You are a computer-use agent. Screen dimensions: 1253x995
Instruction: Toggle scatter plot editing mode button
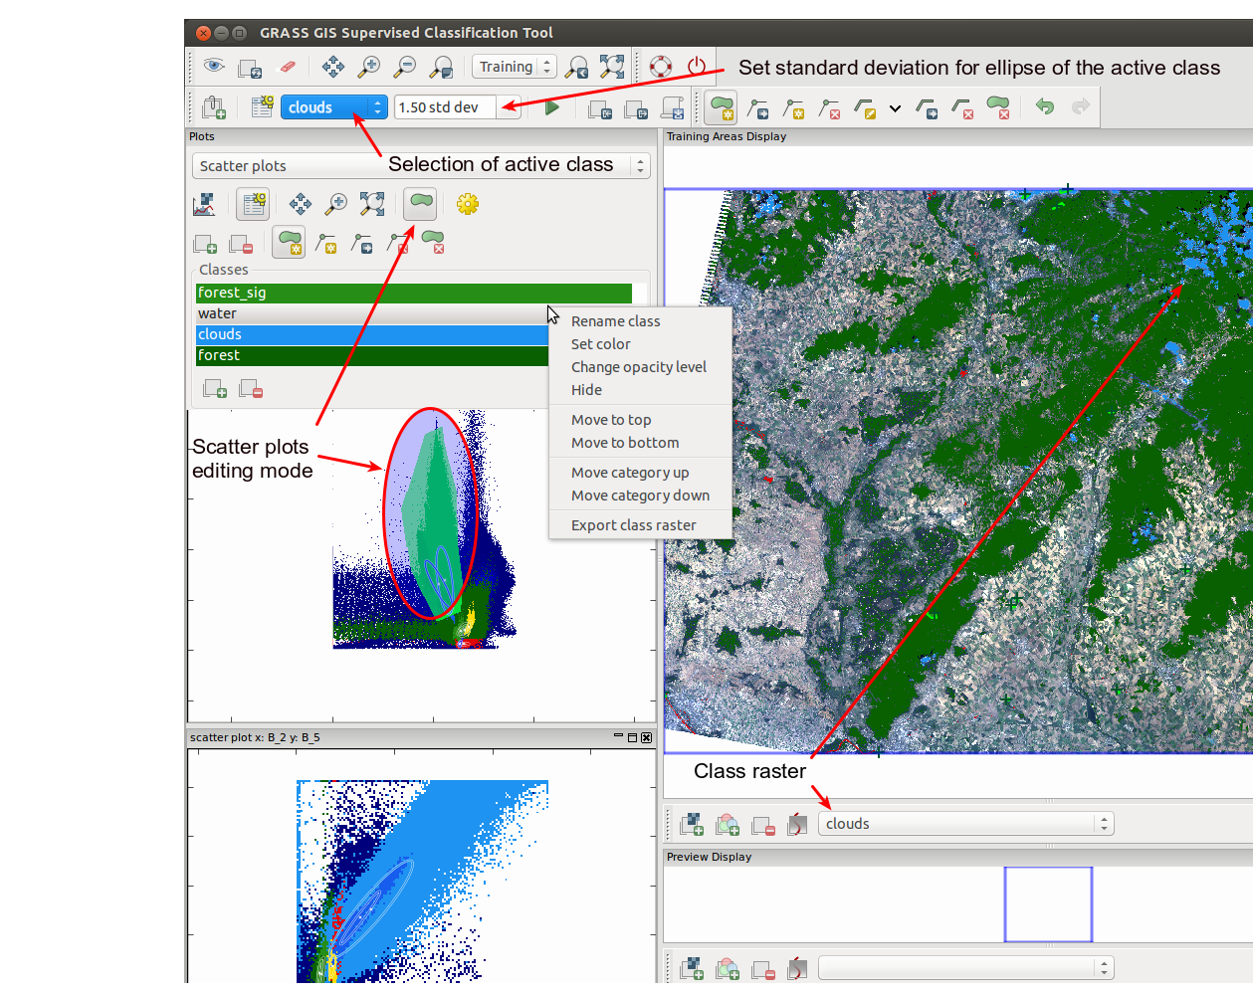click(420, 204)
